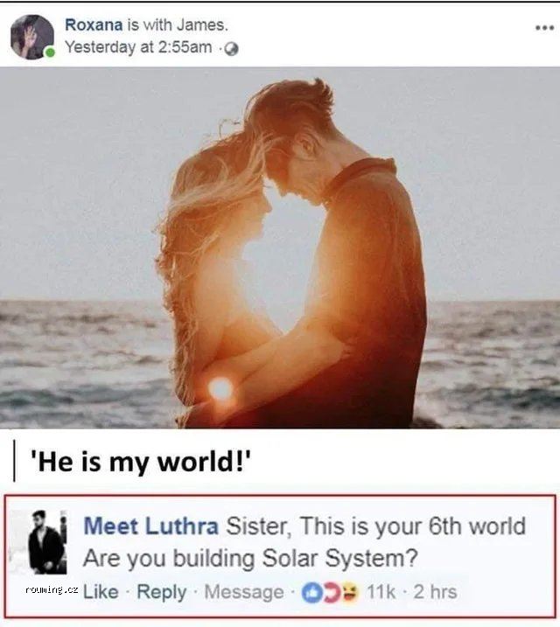
Task: Click the red Love reaction icon
Action: 330,591
